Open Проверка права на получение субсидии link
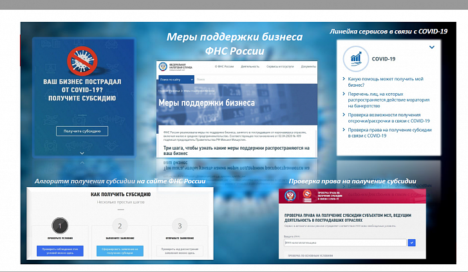 pyautogui.click(x=389, y=132)
